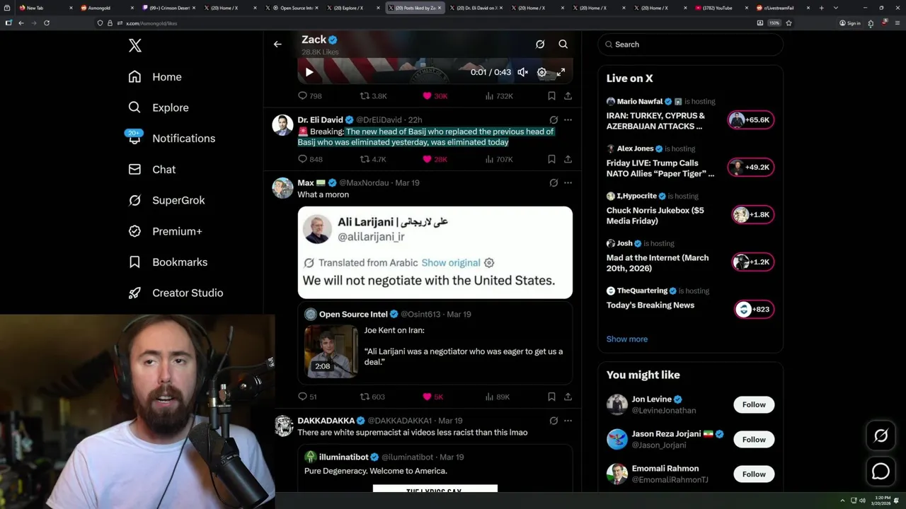Open more menu on Dr. Eli David post
The image size is (906, 509).
click(568, 120)
